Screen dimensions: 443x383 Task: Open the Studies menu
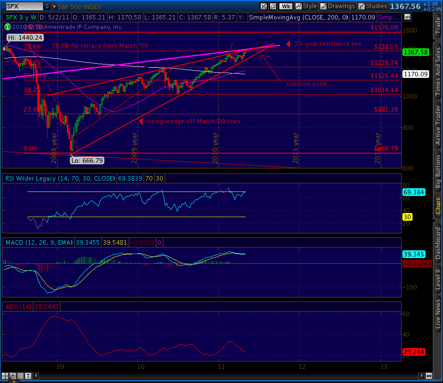point(372,6)
